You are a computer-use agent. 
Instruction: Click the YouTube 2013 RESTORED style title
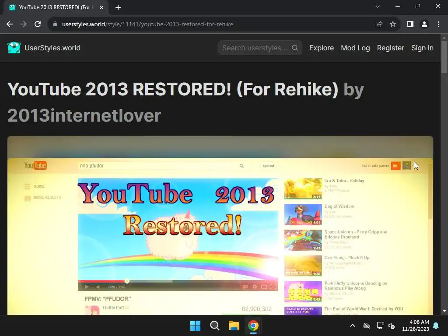[x=172, y=89]
